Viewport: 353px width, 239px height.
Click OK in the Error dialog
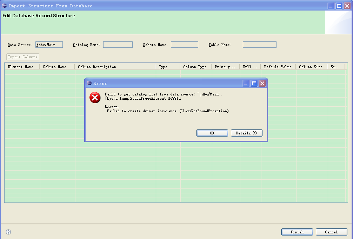212,133
